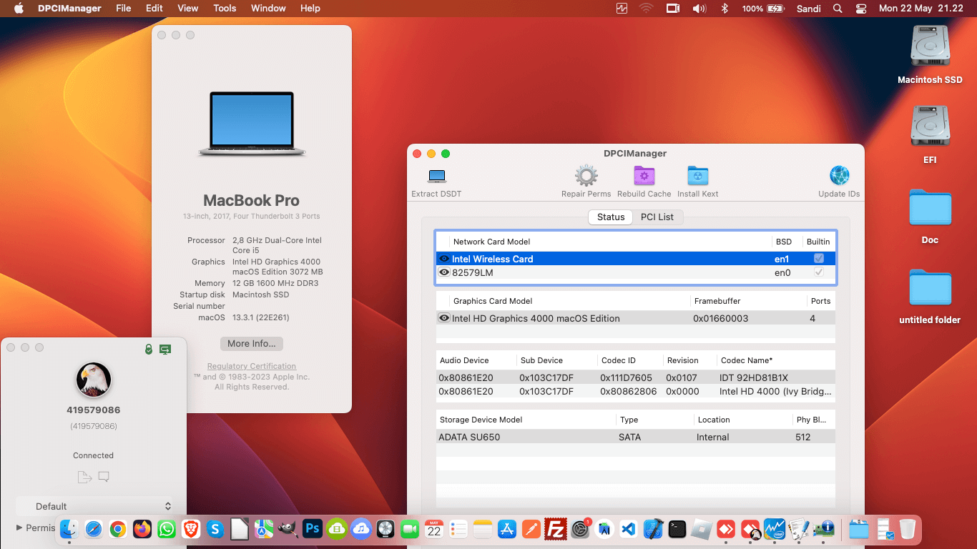Open WhatsApp from the dock
This screenshot has width=977, height=549.
coord(167,529)
